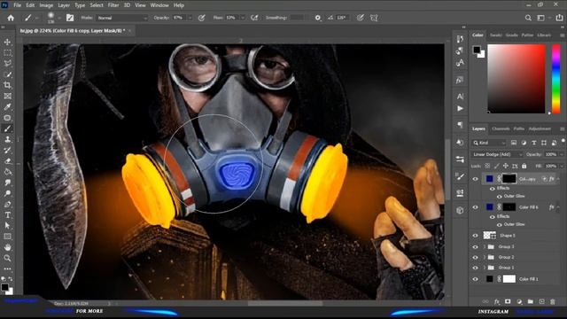The width and height of the screenshot is (567, 319).
Task: Hide the Group 1 layer
Action: (x=475, y=268)
